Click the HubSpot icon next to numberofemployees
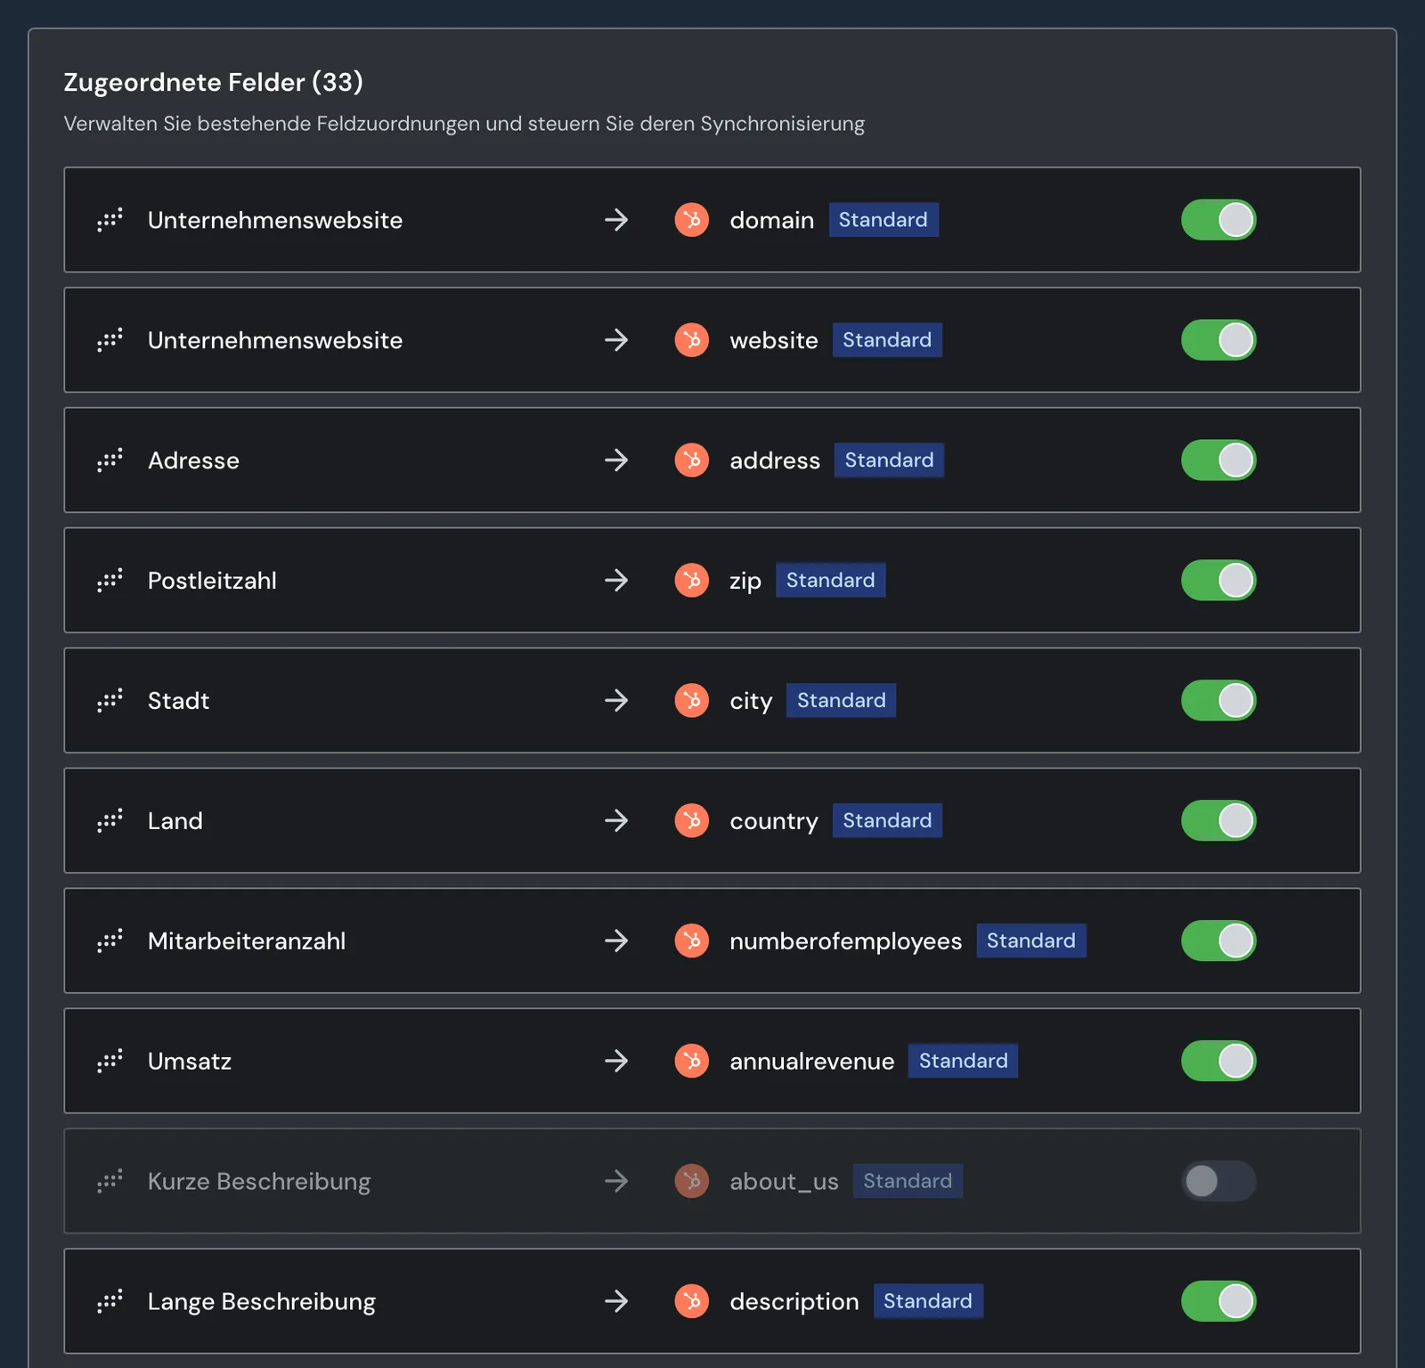The height and width of the screenshot is (1368, 1425). tap(691, 941)
